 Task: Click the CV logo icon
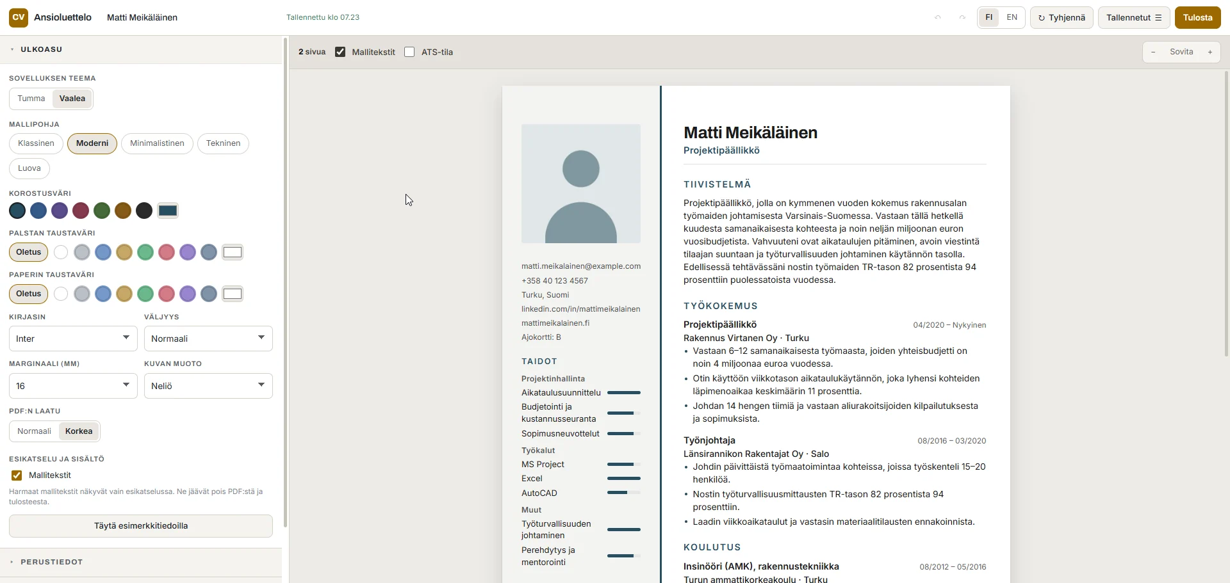click(x=19, y=17)
